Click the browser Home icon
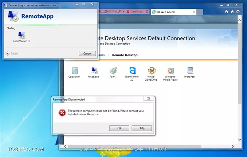The width and height of the screenshot is (247, 157). [227, 12]
